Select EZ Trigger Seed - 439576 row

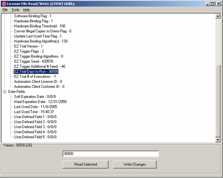[34, 61]
